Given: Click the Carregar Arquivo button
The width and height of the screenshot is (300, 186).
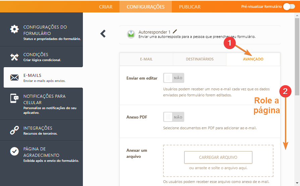Looking at the screenshot, I should [x=218, y=157].
